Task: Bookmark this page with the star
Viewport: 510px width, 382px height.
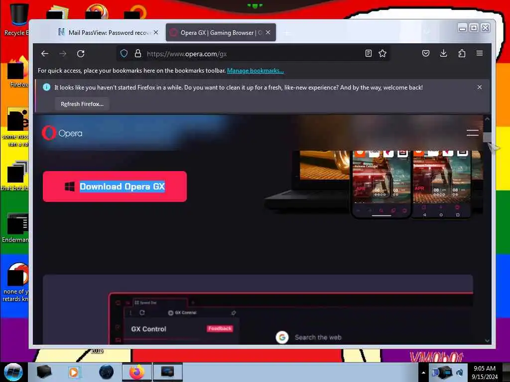Action: [x=382, y=53]
